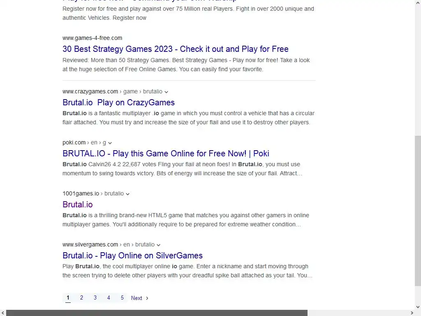Click the poki.com › en › g breadcrumb

(x=84, y=142)
